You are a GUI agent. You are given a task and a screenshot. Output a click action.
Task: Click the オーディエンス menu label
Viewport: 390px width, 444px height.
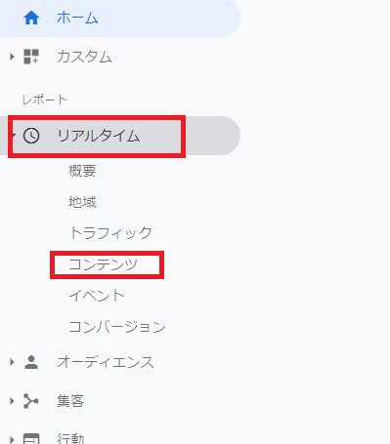tap(106, 362)
